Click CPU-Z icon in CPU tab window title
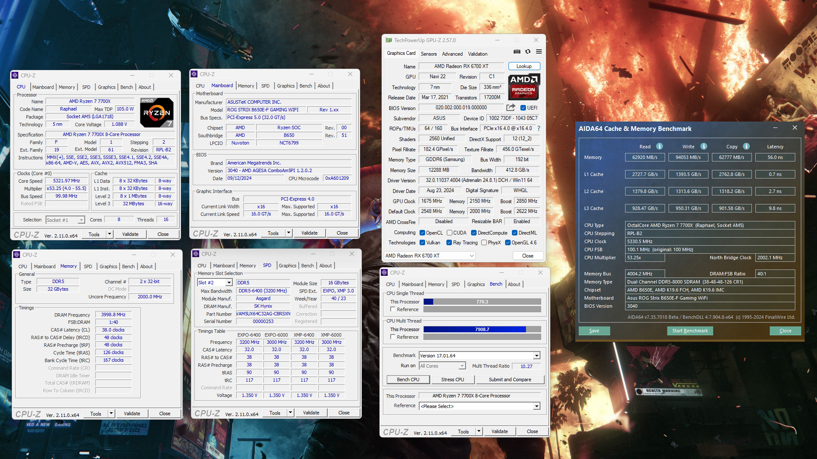Screen dimensions: 817x459 click(16, 75)
